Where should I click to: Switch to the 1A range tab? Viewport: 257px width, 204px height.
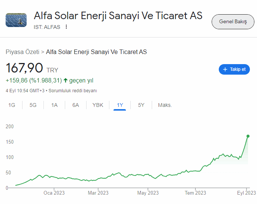(54, 105)
